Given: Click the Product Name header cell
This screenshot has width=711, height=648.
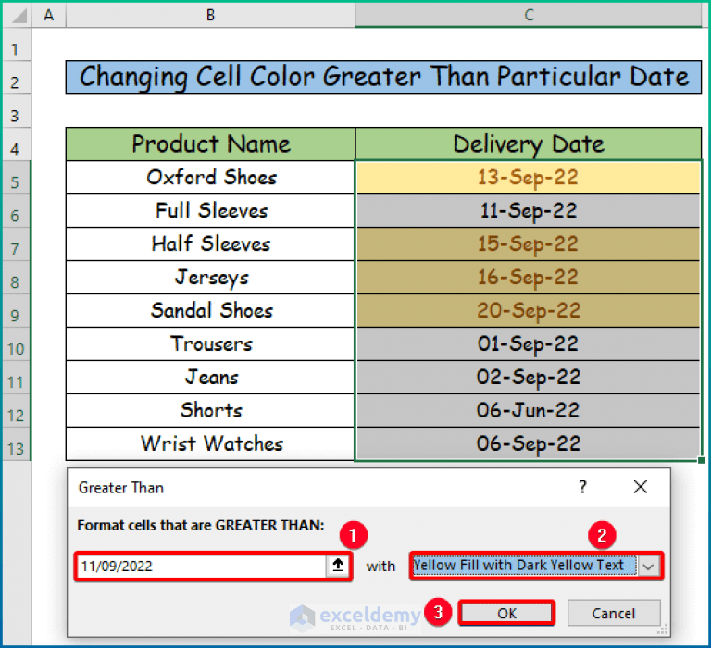Looking at the screenshot, I should pos(210,144).
